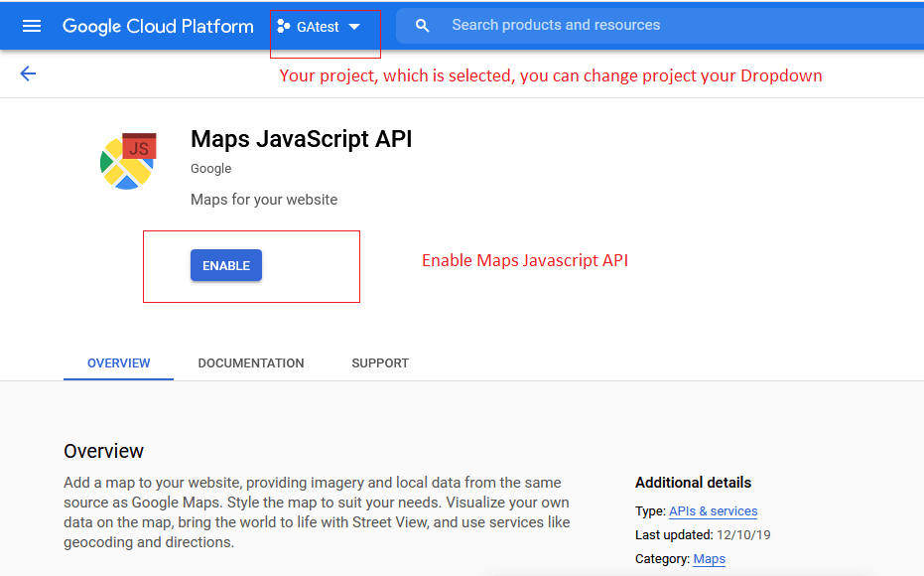Click the Google Cloud Platform logo text

click(x=158, y=26)
